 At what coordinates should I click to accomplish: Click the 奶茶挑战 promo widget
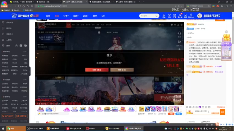226,47
